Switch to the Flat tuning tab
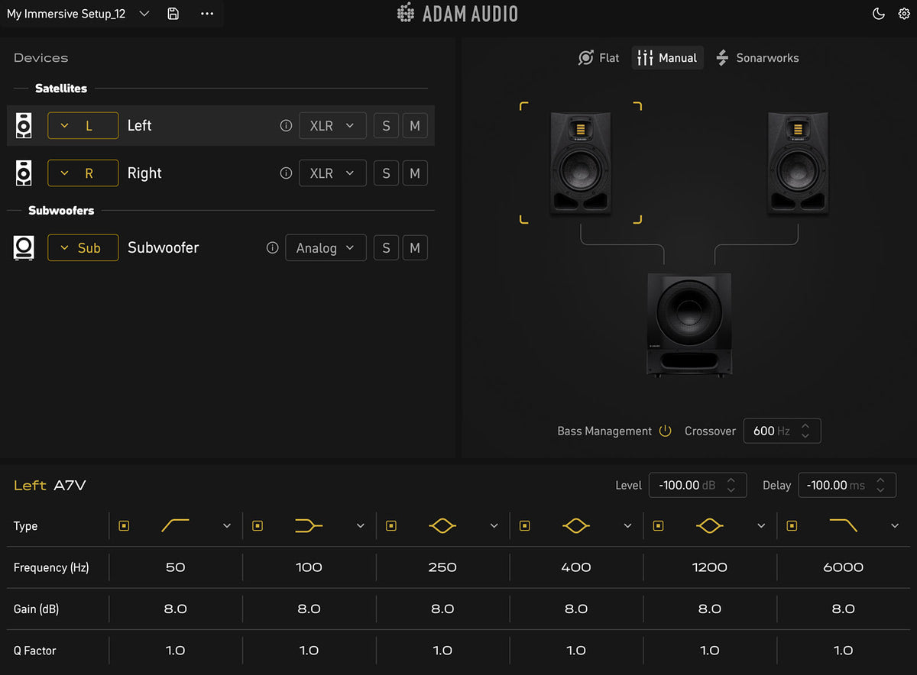The image size is (917, 675). [x=598, y=58]
